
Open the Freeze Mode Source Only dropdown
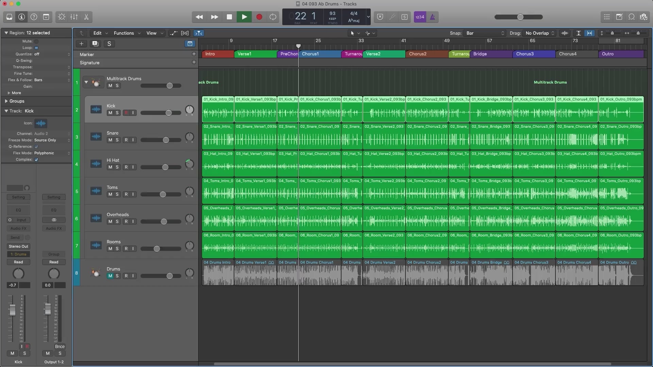[x=52, y=140]
